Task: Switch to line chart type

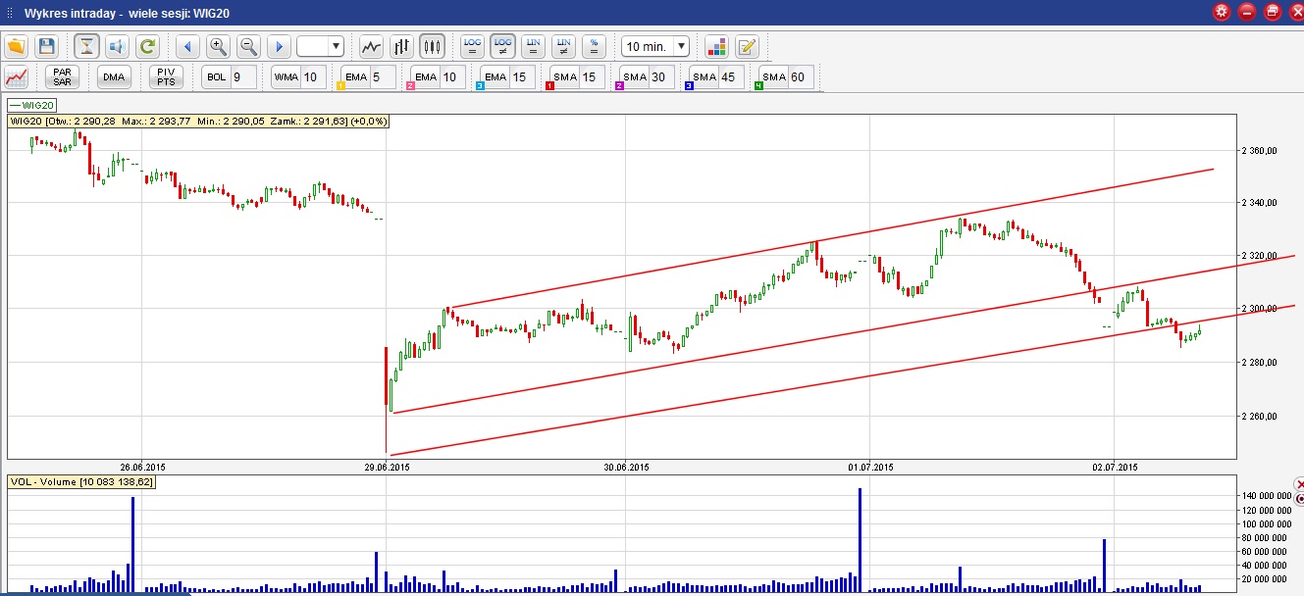Action: (371, 46)
